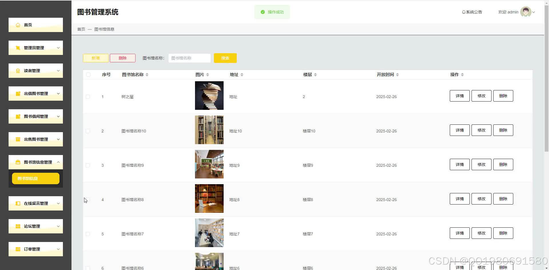Click the home icon beside 首页
The width and height of the screenshot is (549, 270).
click(x=18, y=25)
